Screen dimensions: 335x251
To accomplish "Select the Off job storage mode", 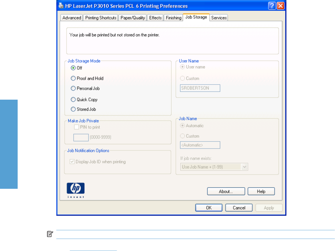I will point(73,68).
